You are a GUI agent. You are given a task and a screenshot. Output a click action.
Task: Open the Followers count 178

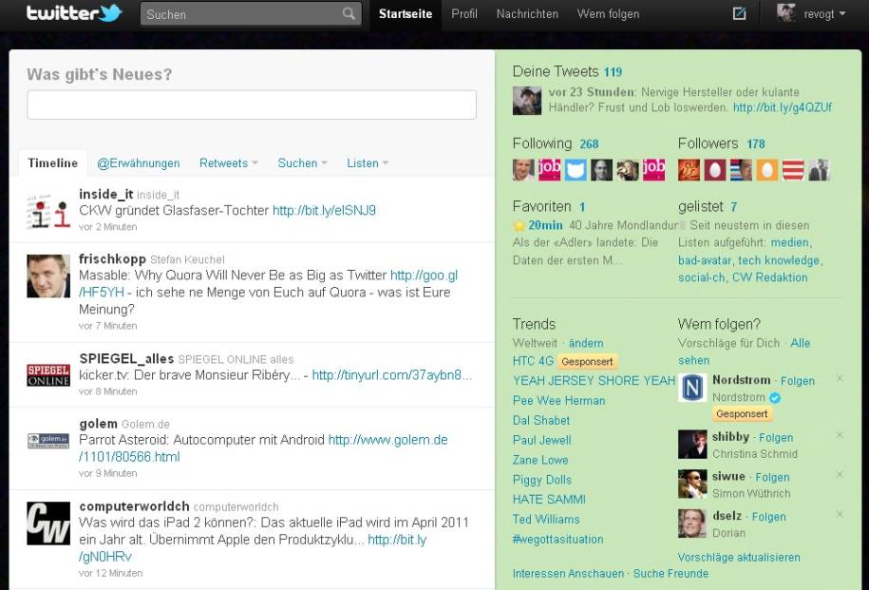click(756, 144)
